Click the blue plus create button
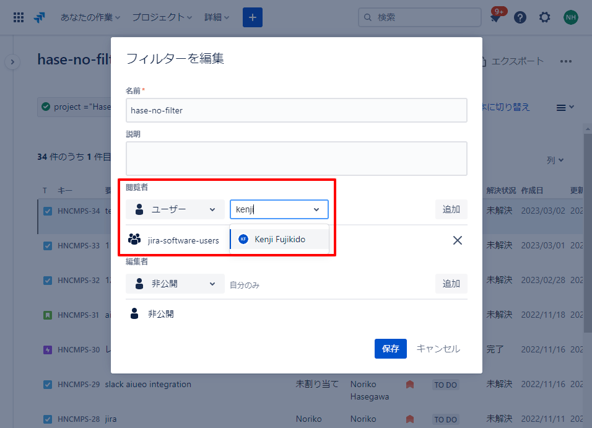This screenshot has height=428, width=592. tap(253, 17)
